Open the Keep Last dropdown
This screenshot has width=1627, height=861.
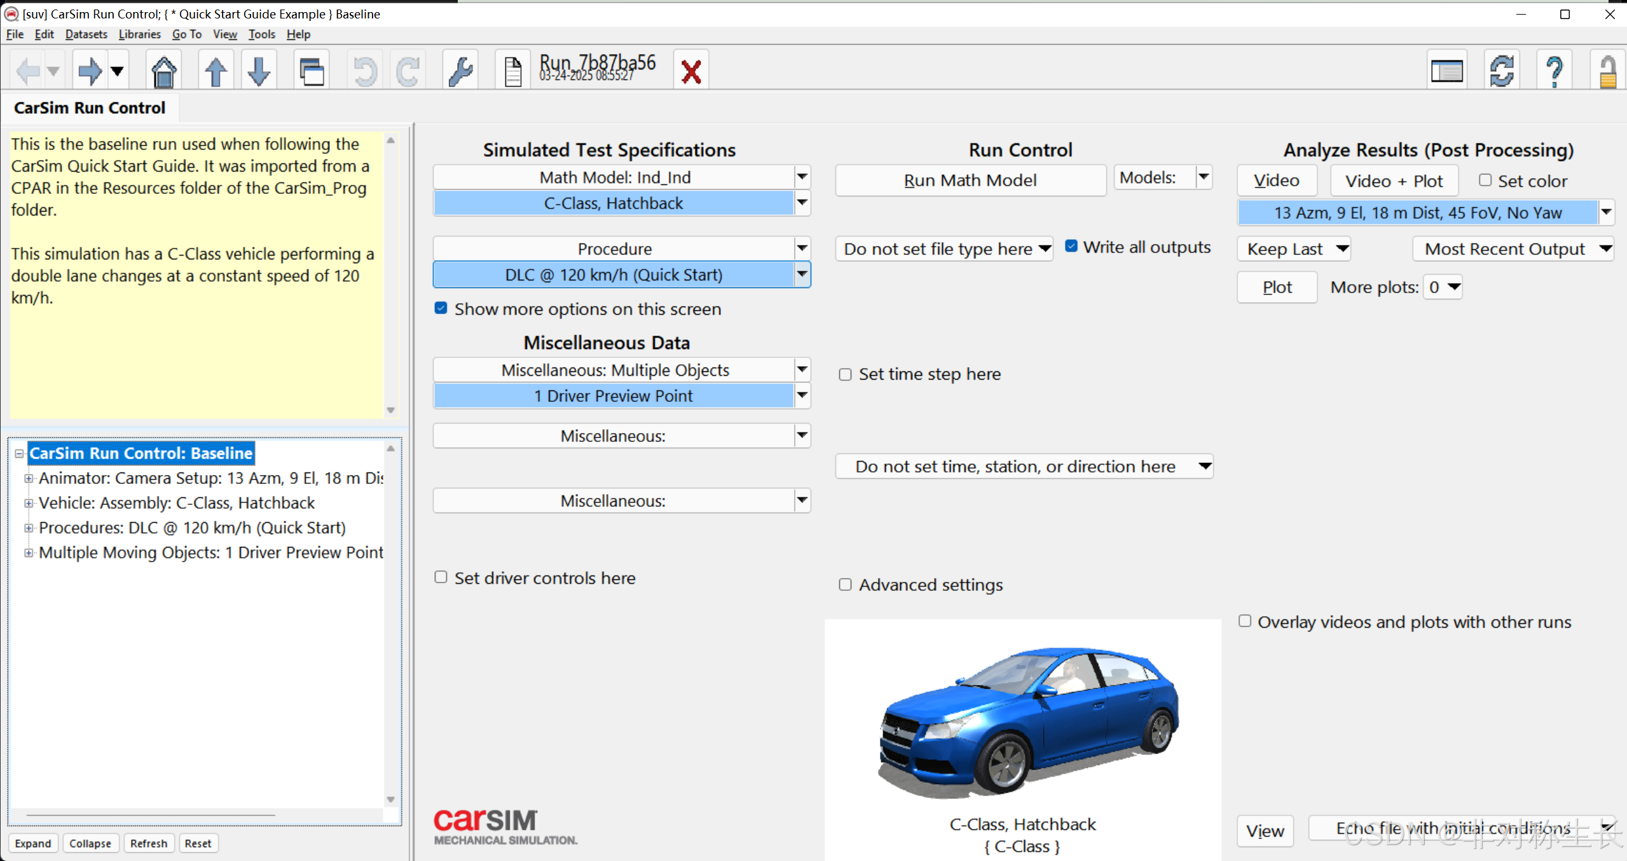coord(1293,249)
